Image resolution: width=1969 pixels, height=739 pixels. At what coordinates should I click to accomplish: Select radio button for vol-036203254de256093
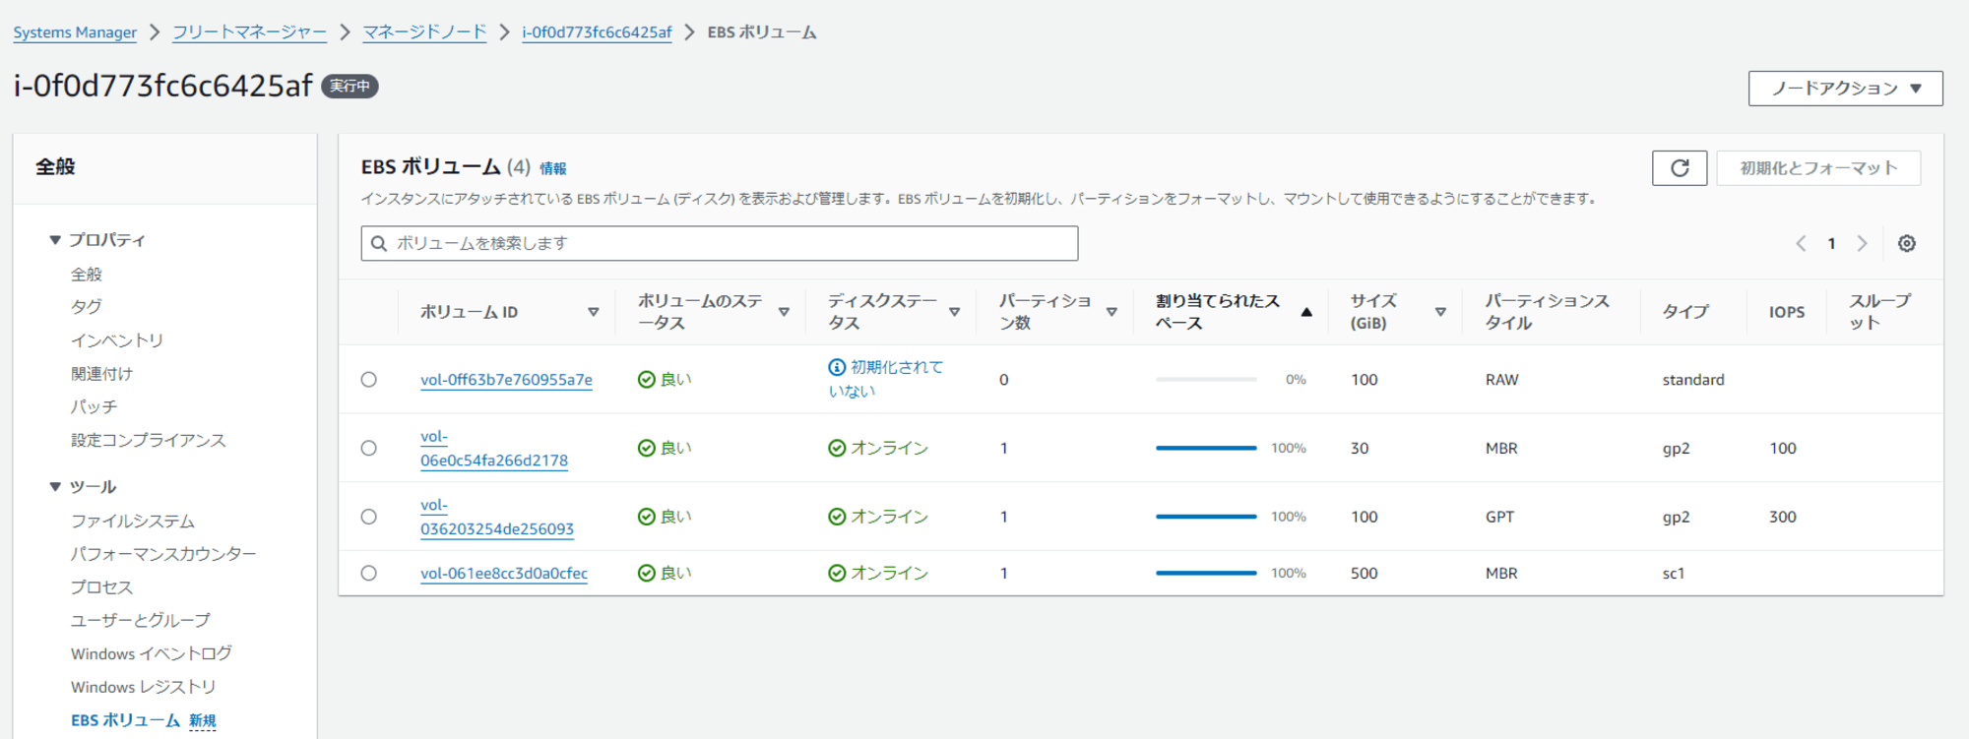(x=369, y=517)
